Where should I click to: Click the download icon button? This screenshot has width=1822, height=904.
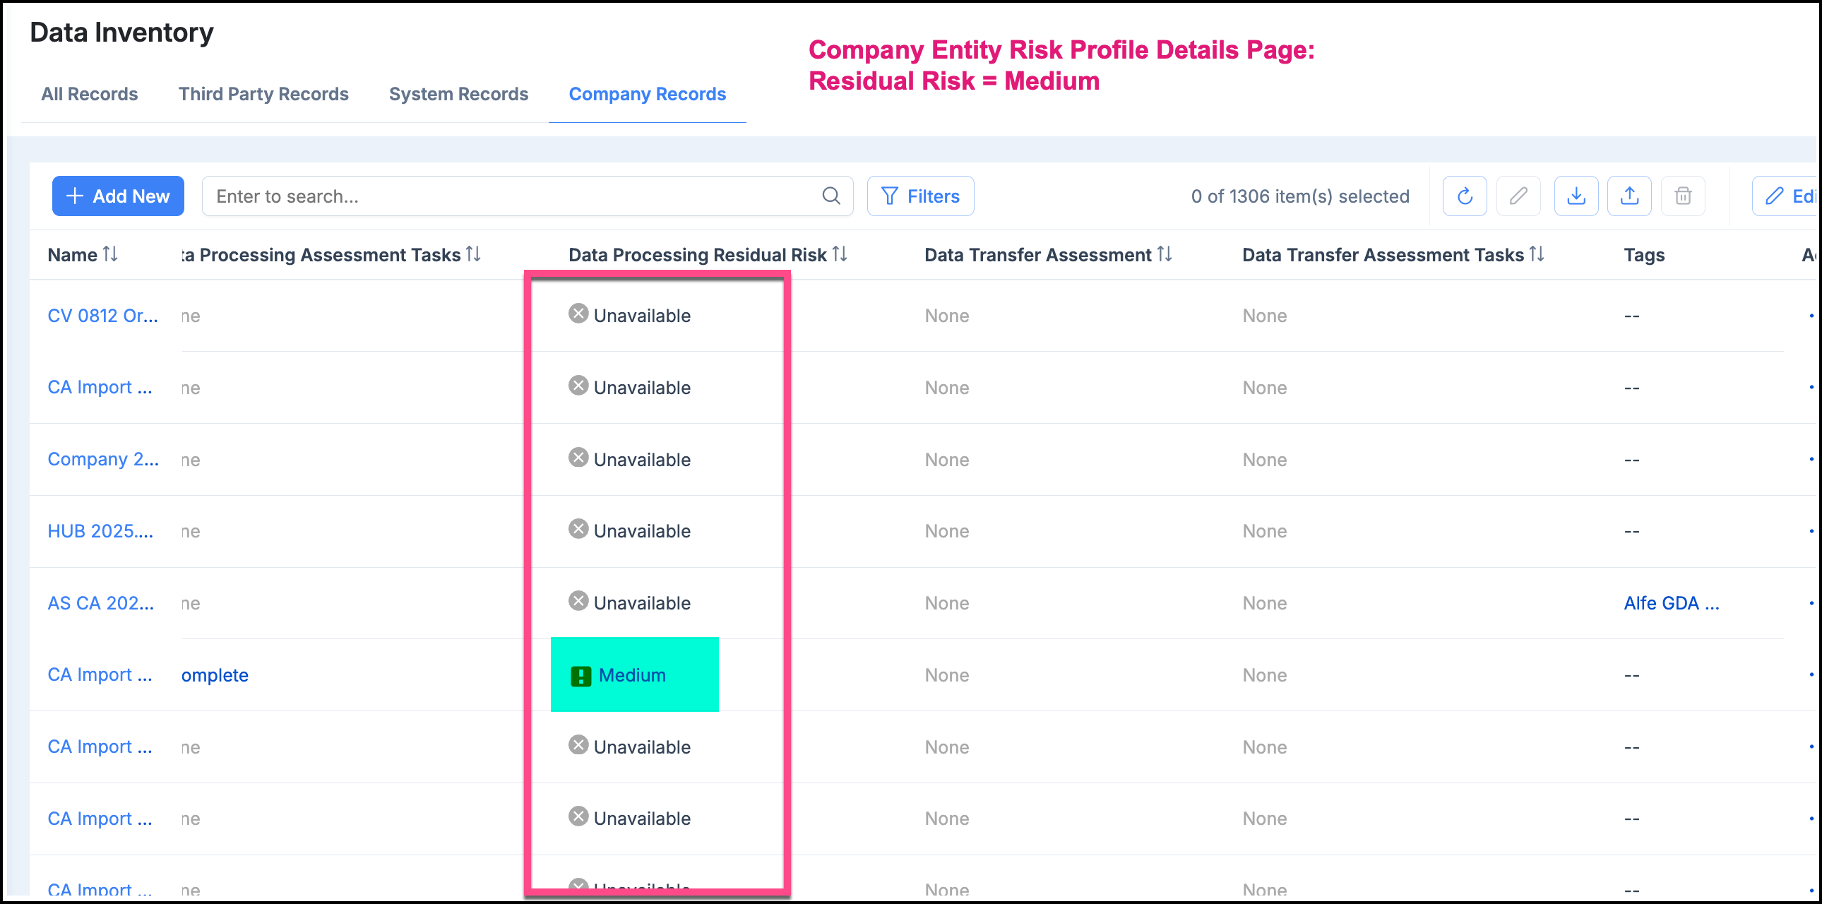(x=1576, y=196)
